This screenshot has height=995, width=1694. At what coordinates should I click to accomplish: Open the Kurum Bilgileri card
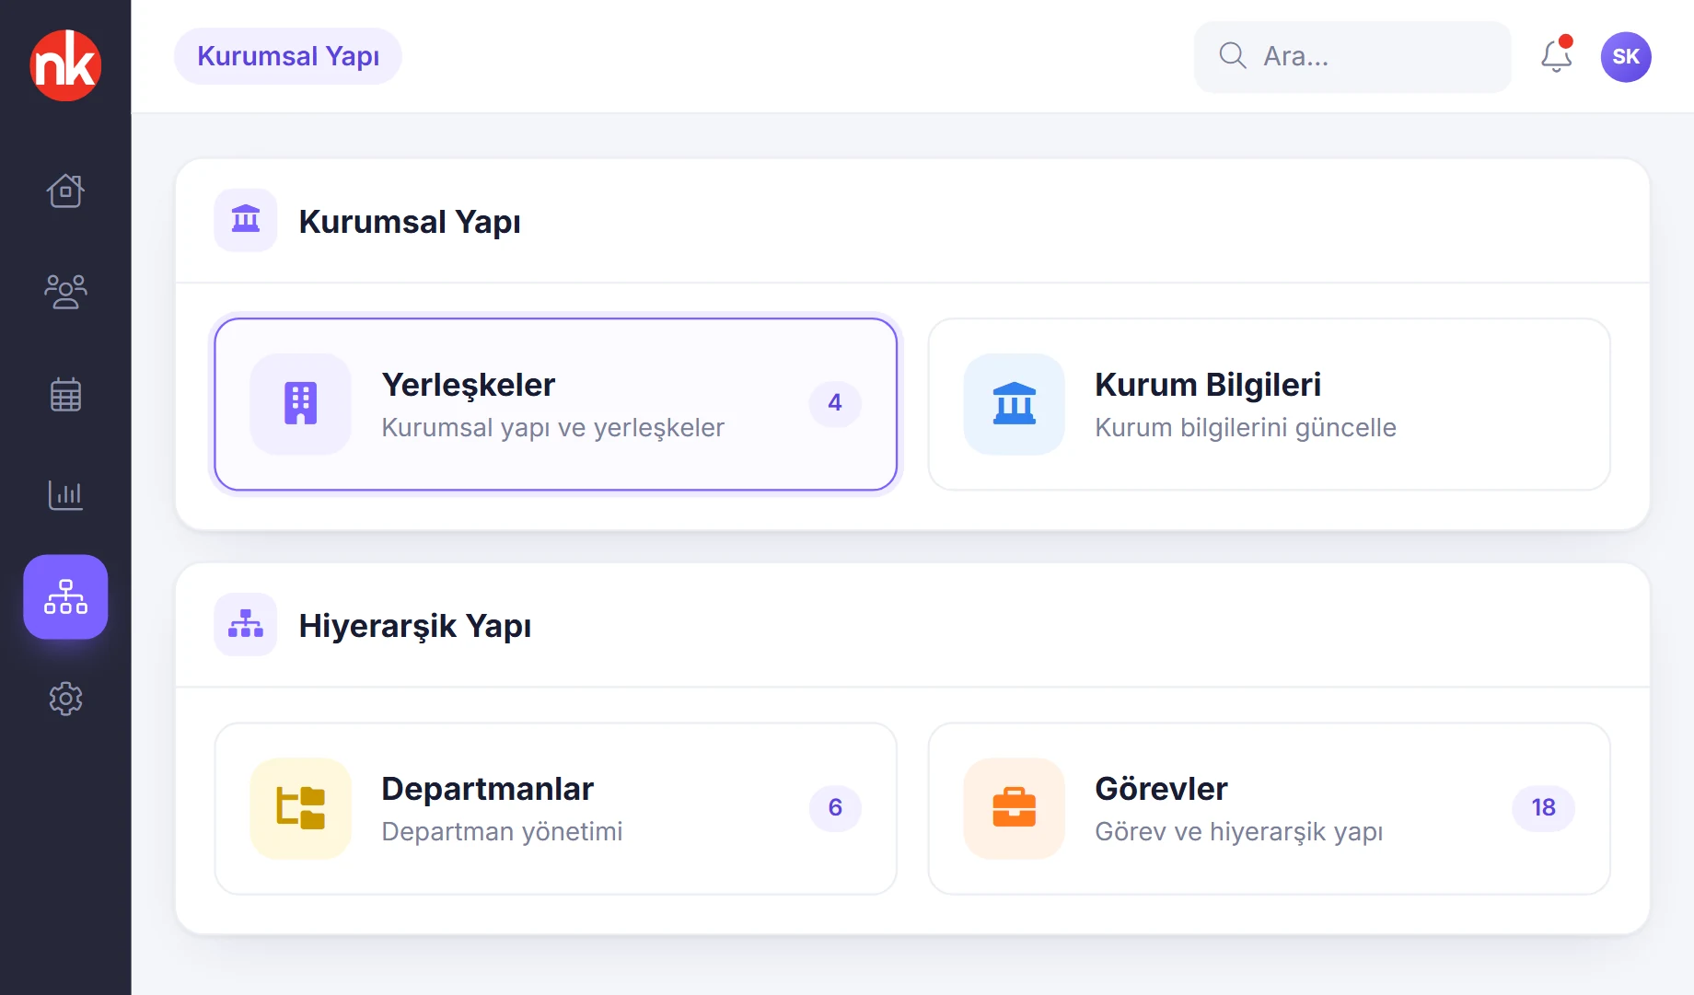[x=1270, y=404]
